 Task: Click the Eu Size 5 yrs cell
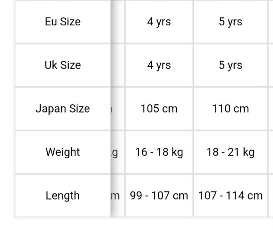point(230,22)
